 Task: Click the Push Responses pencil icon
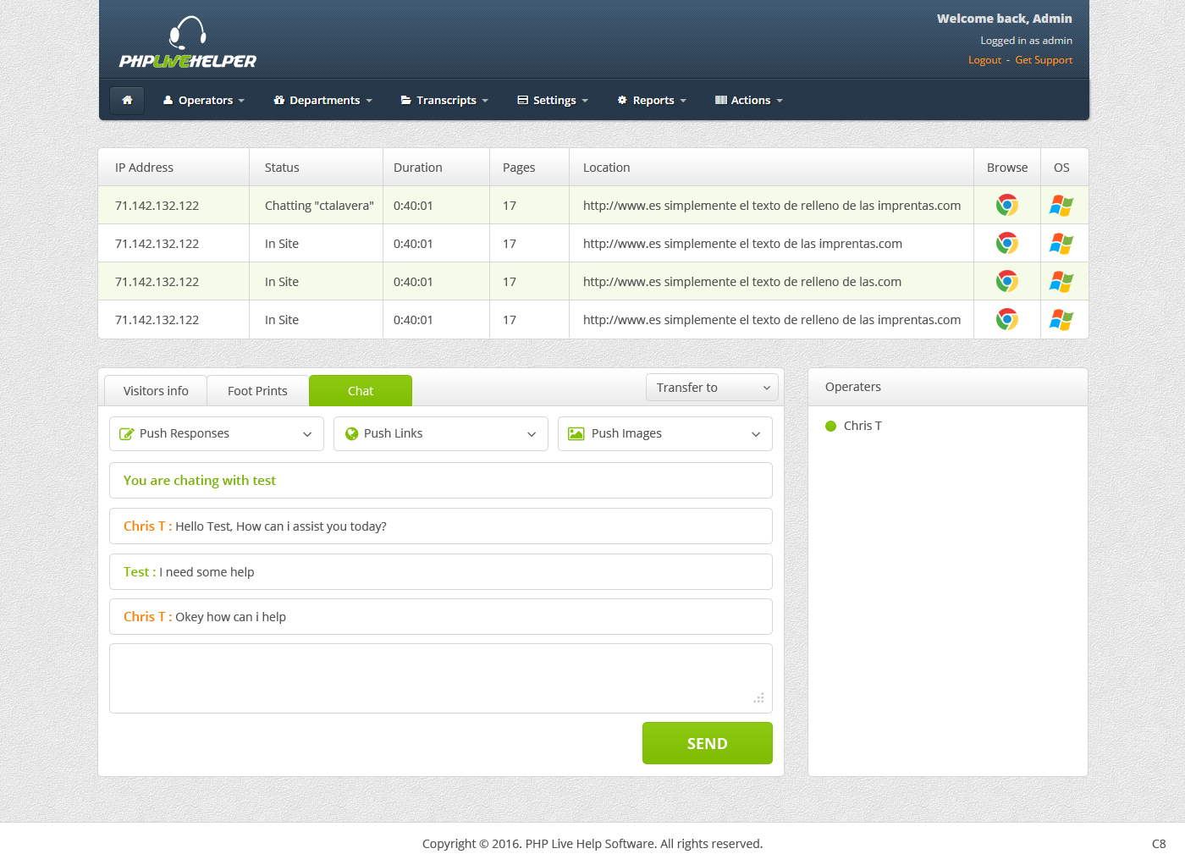(x=127, y=433)
